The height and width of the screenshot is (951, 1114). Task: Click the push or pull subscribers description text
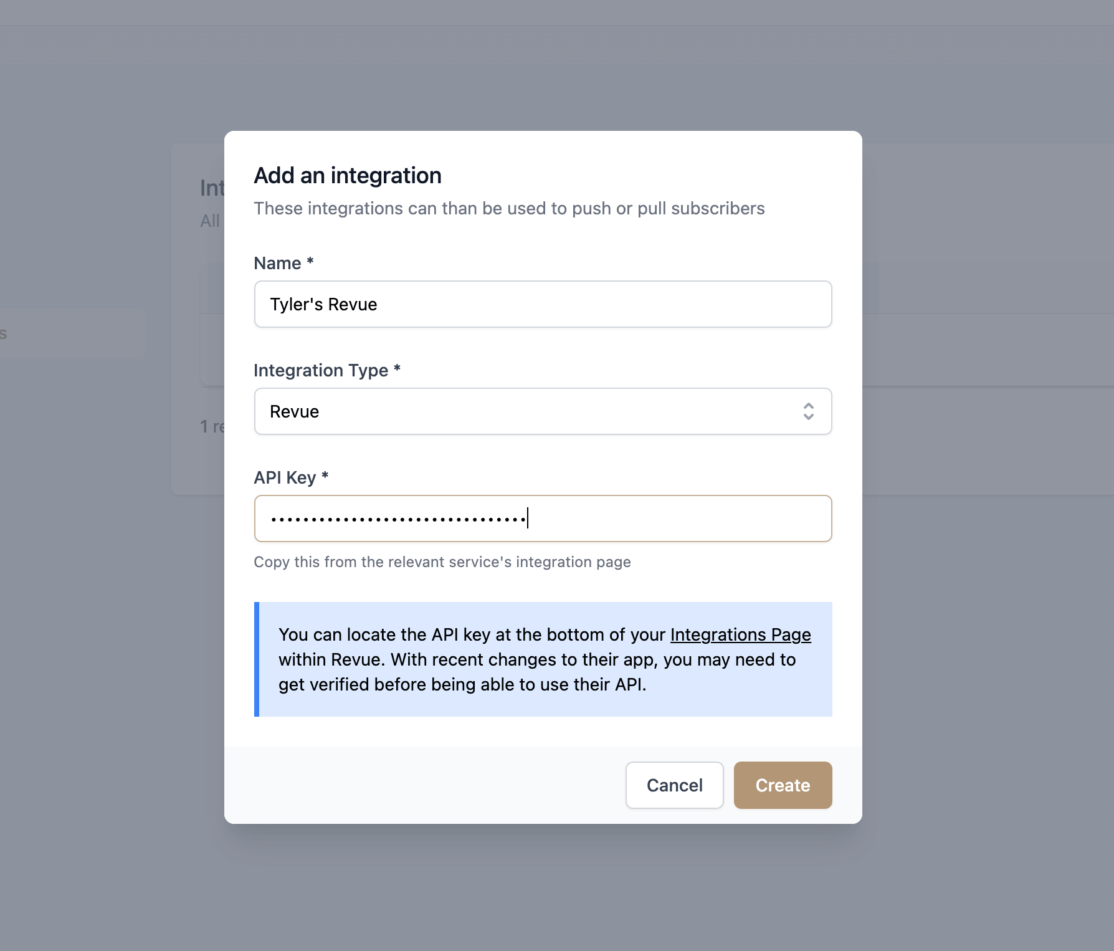pos(509,208)
